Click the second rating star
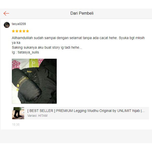Screen dimensions: 152x152 coord(17,31)
